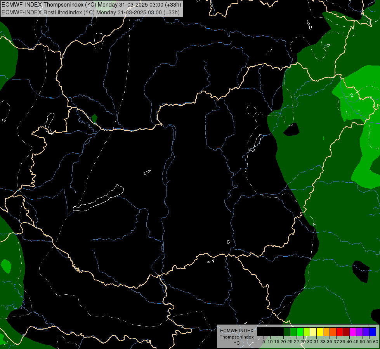Screen dimensions: 380x349
Task: Click the purple 45-50 legend swatch
Action: tap(359, 332)
